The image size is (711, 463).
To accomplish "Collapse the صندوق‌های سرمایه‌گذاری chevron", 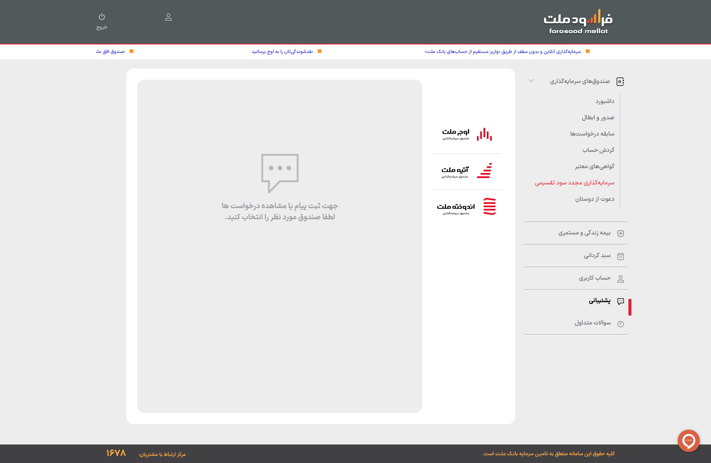I will (531, 81).
